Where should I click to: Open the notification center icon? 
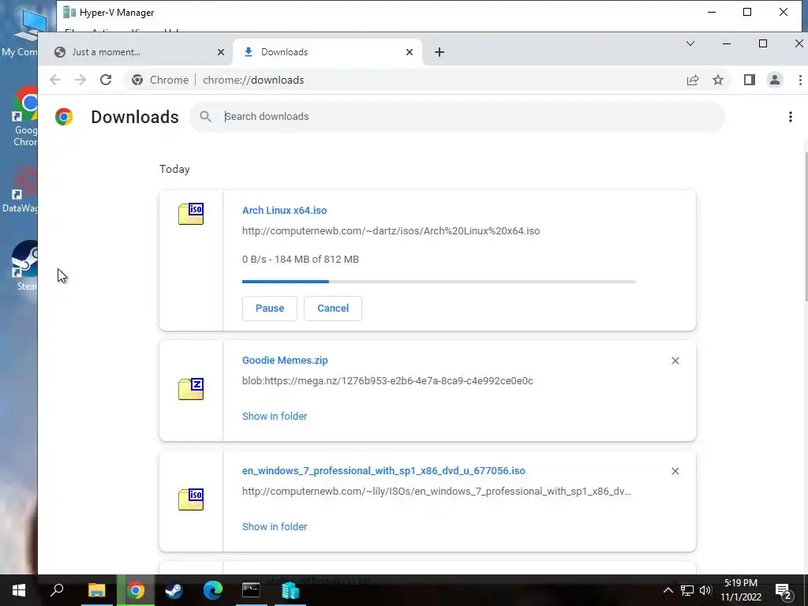click(x=783, y=591)
